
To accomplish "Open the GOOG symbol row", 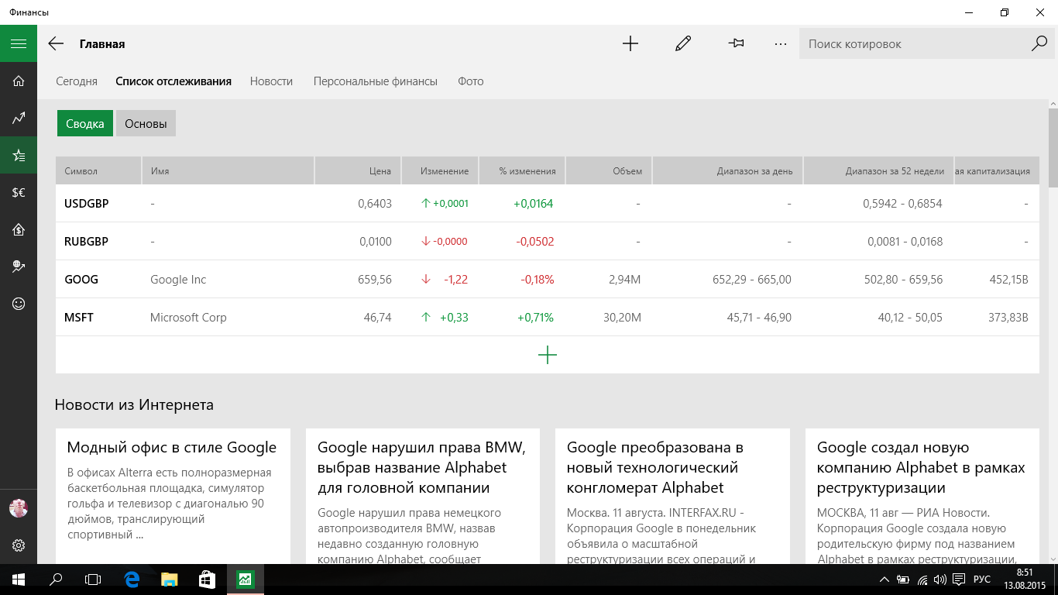I will (548, 280).
